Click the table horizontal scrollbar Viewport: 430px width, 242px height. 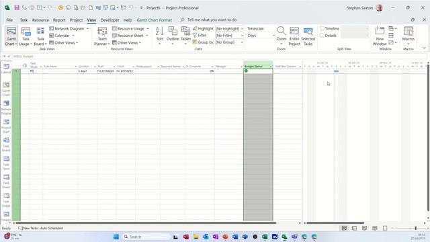click(145, 223)
